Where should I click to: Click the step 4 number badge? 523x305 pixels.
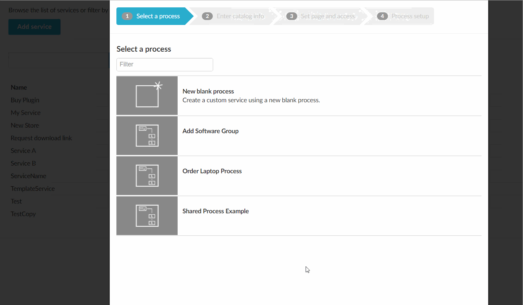click(382, 16)
